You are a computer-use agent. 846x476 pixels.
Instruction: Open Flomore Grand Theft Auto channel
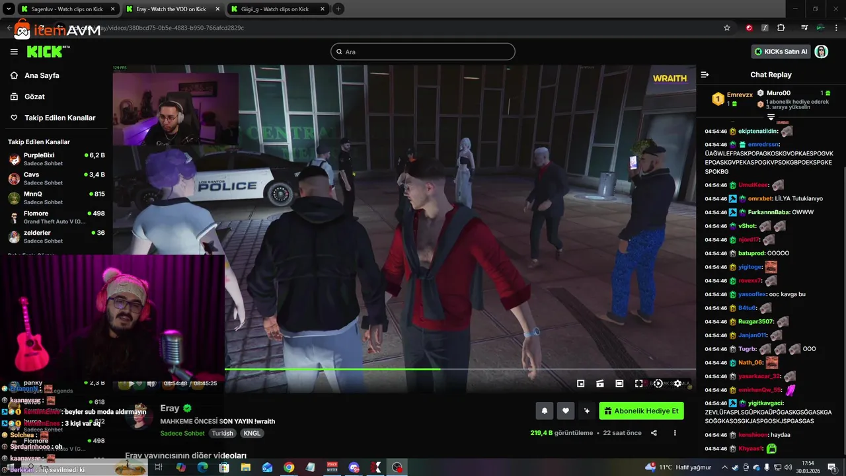click(56, 217)
